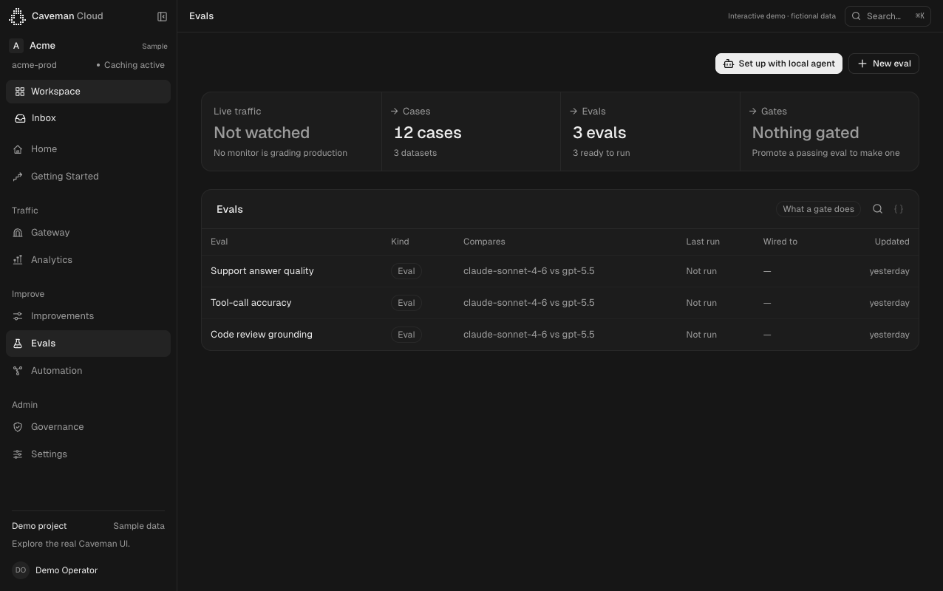
Task: Open the Gateway section
Action: (x=88, y=233)
